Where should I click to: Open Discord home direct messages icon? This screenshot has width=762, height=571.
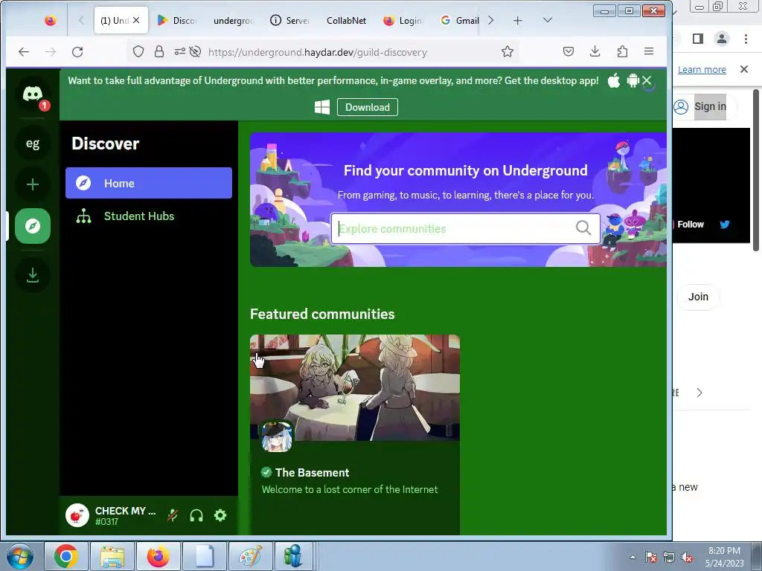point(33,94)
